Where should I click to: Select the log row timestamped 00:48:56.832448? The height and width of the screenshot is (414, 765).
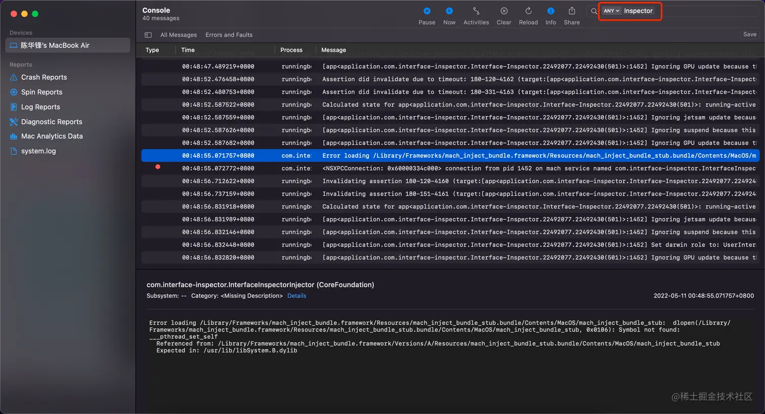pos(450,245)
